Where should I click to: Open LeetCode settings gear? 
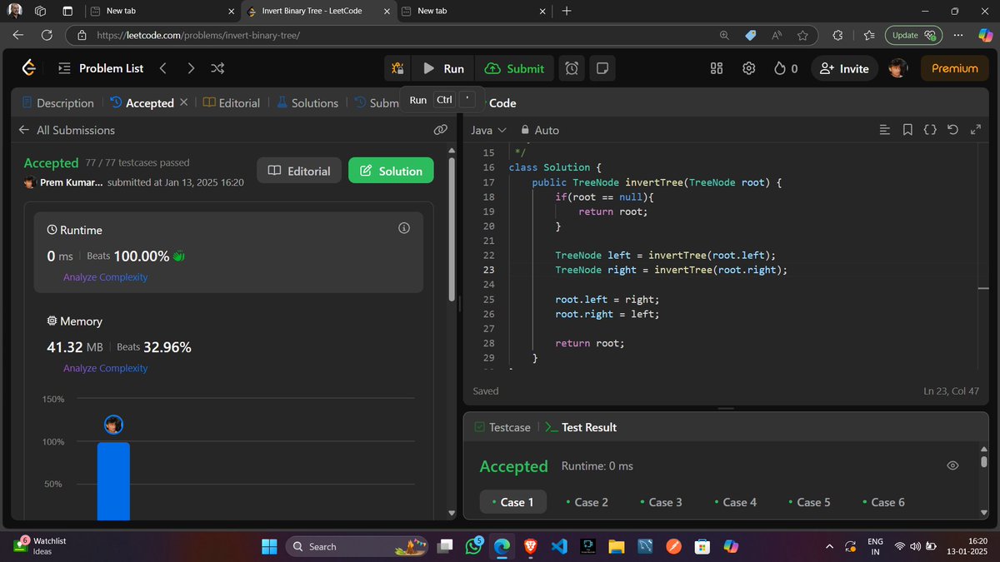(x=748, y=68)
